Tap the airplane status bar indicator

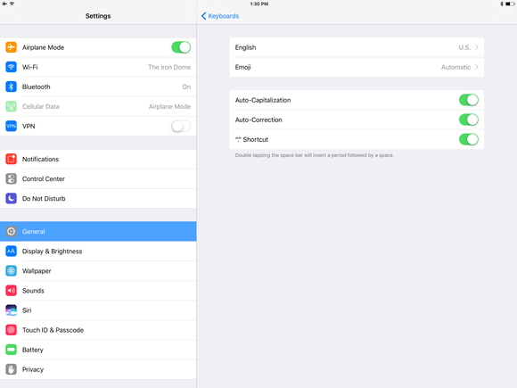pos(4,4)
